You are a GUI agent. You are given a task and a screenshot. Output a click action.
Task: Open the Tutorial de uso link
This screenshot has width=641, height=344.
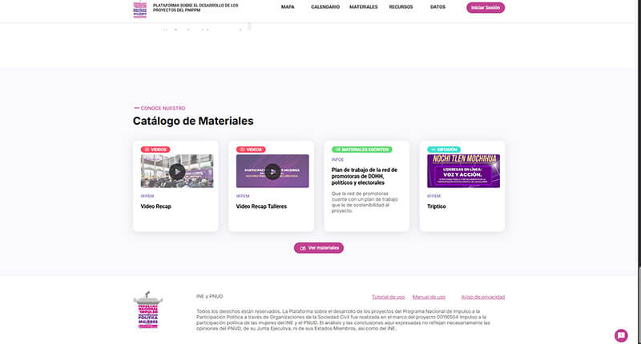coord(389,297)
